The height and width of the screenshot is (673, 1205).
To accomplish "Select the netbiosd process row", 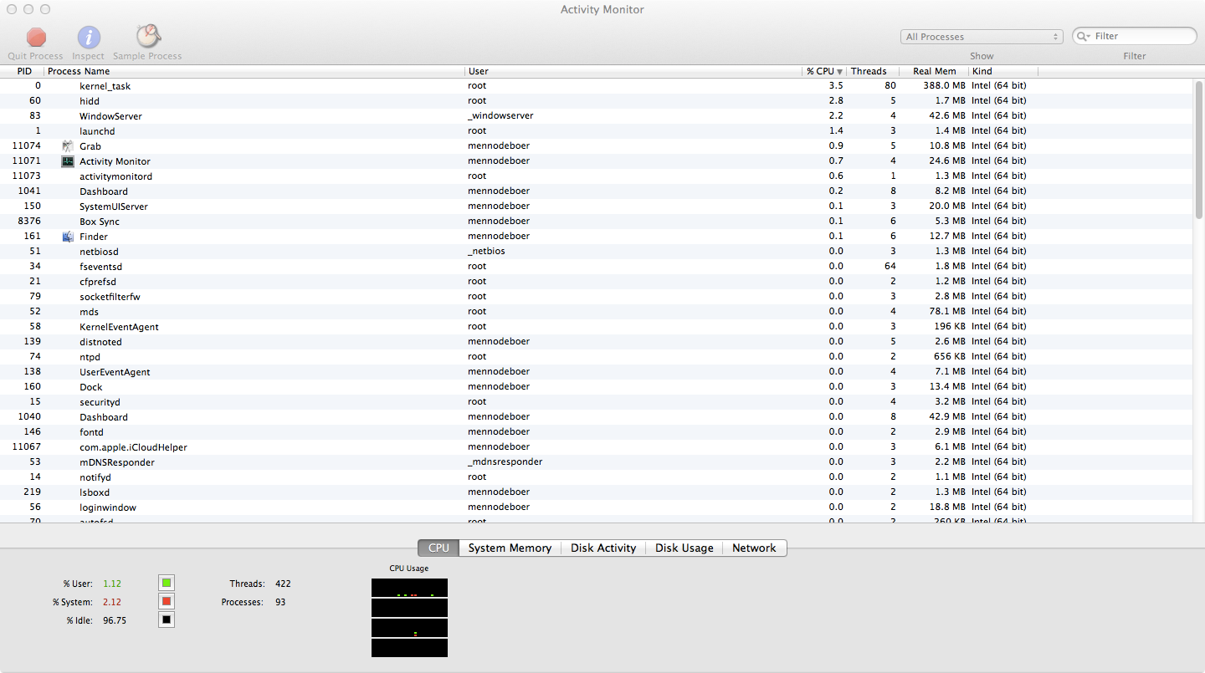I will coord(597,252).
